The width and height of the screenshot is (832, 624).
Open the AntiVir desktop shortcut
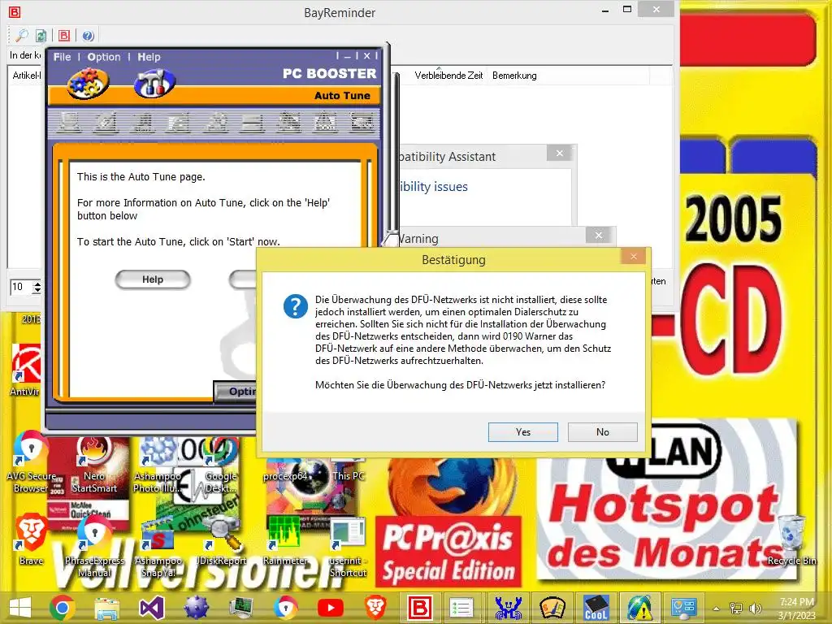tap(25, 370)
